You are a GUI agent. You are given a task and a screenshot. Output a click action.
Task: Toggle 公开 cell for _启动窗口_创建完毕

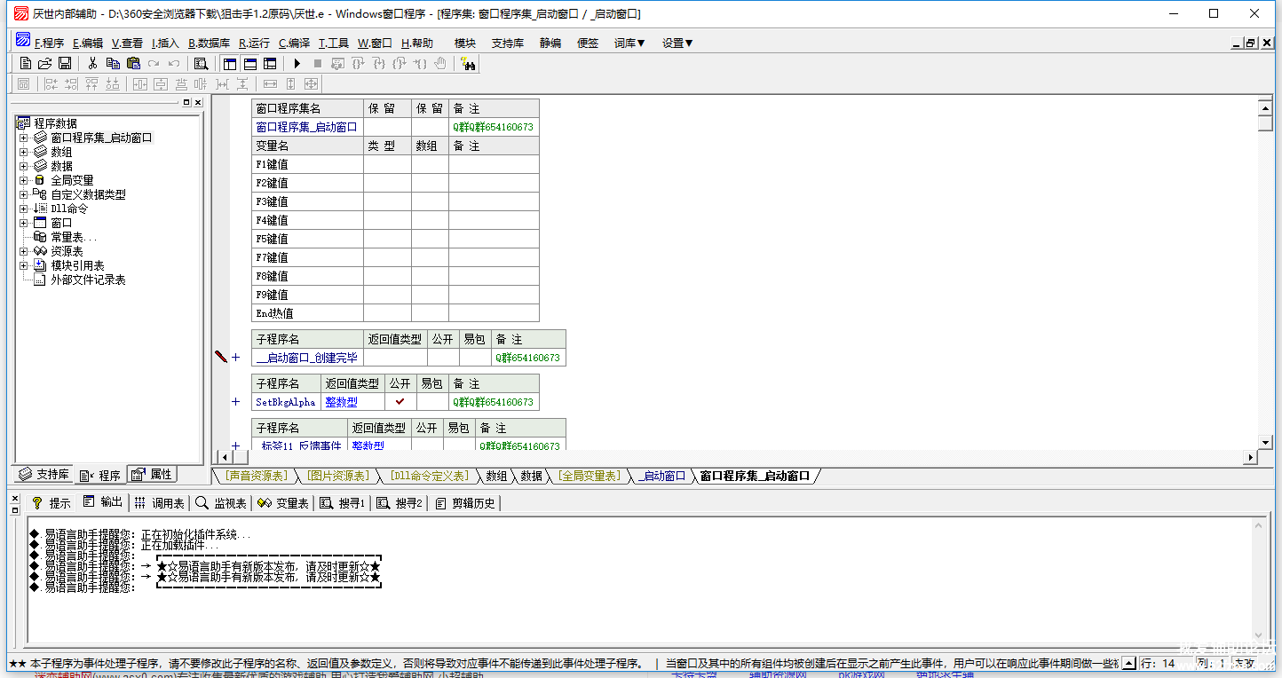[443, 358]
